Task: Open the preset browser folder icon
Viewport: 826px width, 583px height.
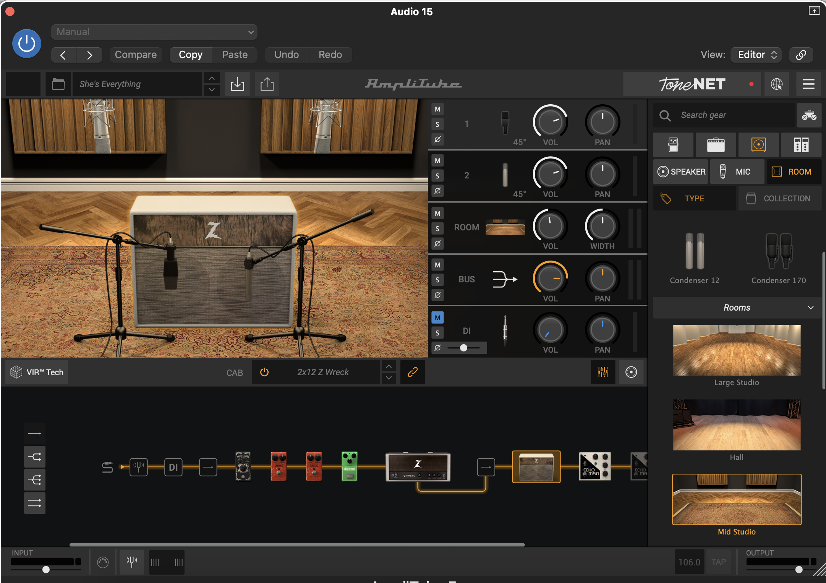Action: pos(58,84)
